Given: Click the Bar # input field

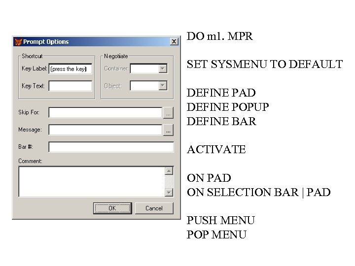Looking at the screenshot, I should tap(111, 147).
